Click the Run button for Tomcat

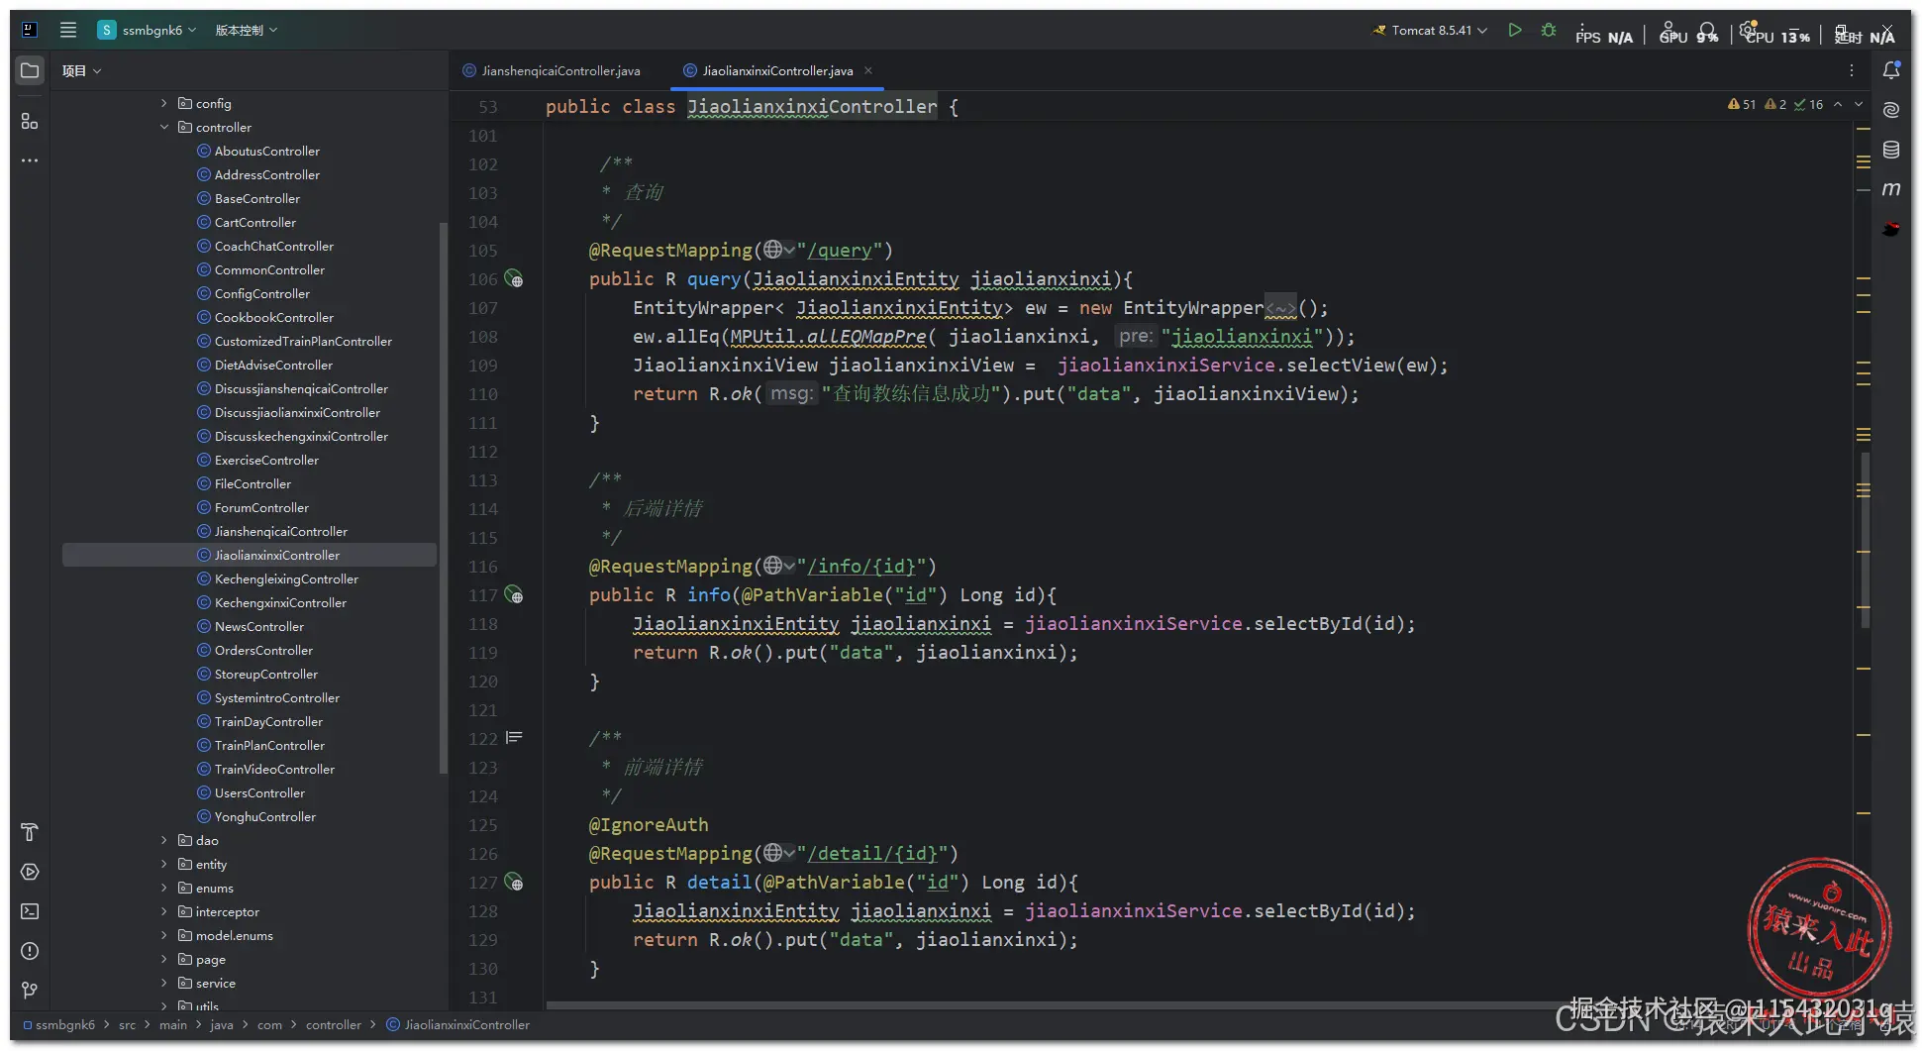tap(1514, 31)
